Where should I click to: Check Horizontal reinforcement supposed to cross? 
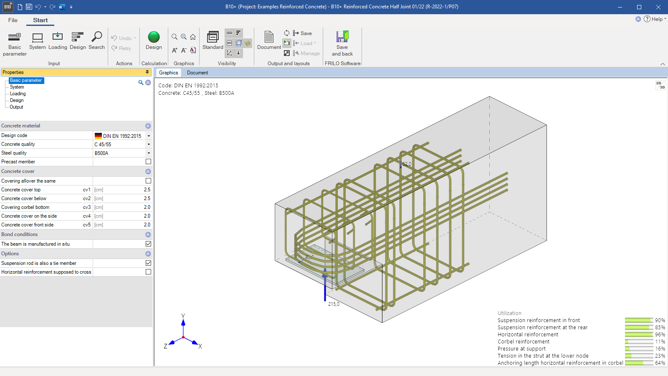148,272
